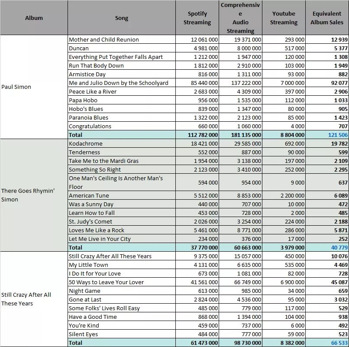Screen dimensions: 349x347
Task: Select 'Let Me Live in Your City'
Action: [x=122, y=239]
